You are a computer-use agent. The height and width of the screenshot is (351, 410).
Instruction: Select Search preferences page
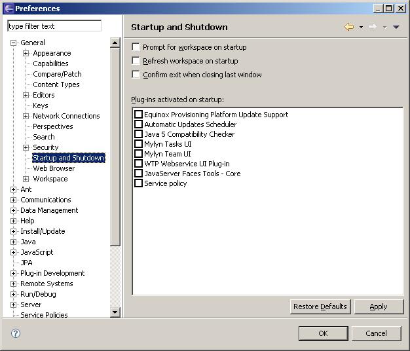coord(44,137)
